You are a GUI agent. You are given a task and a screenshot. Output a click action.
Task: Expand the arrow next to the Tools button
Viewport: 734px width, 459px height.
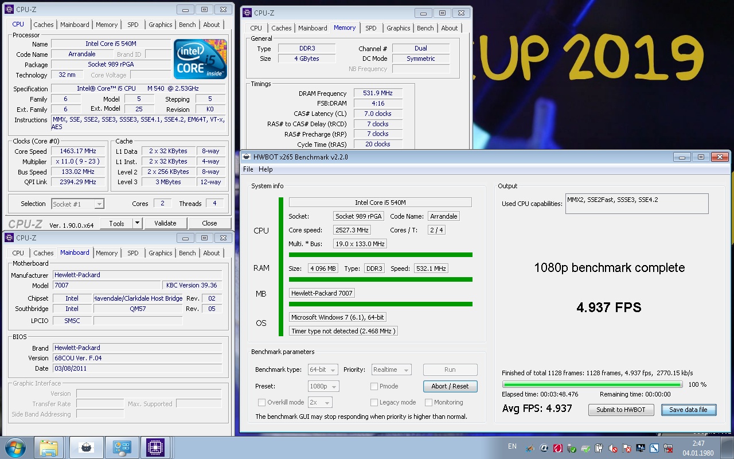pos(137,223)
